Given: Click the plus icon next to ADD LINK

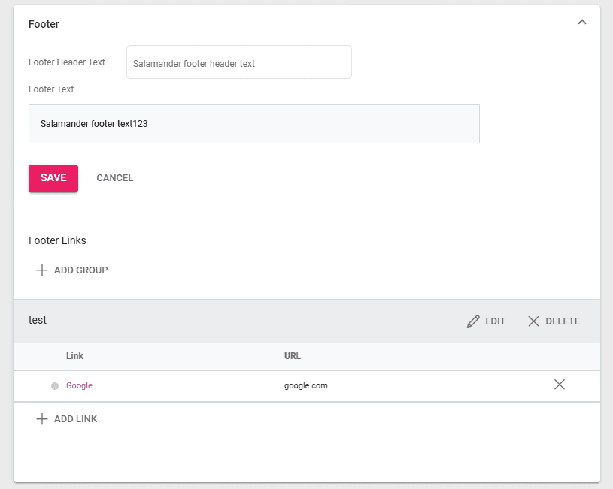Looking at the screenshot, I should click(42, 419).
